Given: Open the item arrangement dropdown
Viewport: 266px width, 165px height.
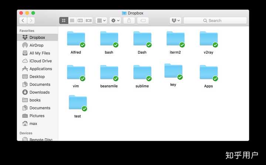Looking at the screenshot, I should (101, 21).
